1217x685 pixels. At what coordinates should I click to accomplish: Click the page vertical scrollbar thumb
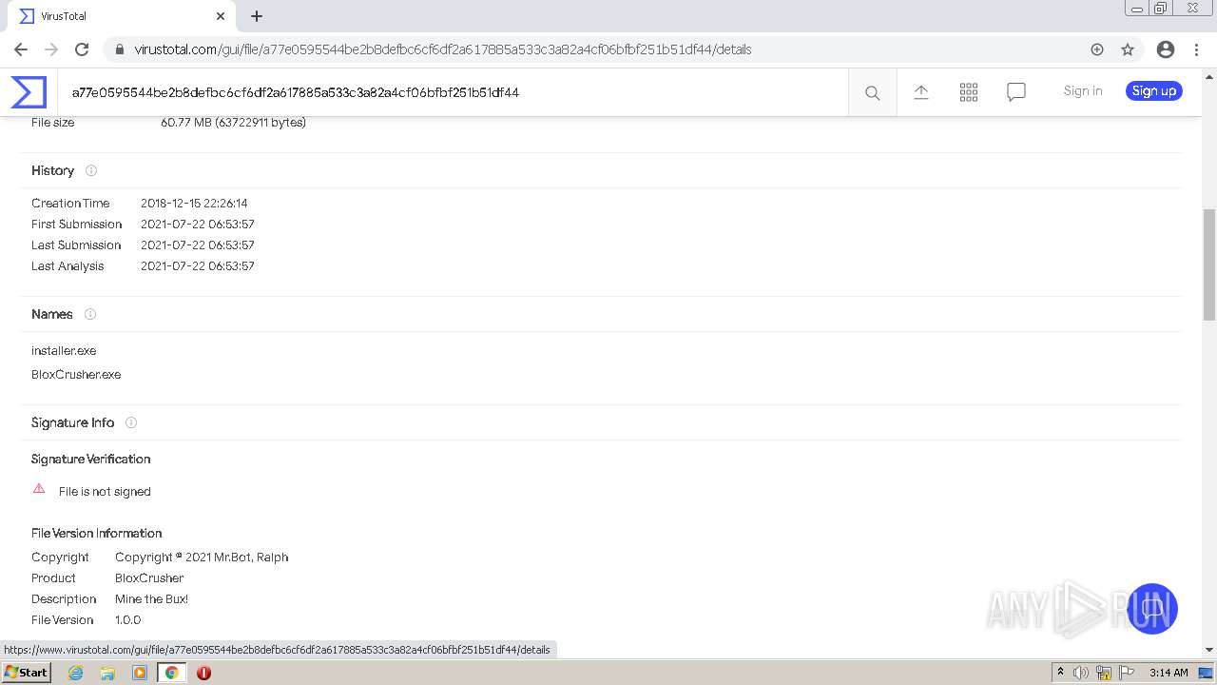pyautogui.click(x=1209, y=264)
